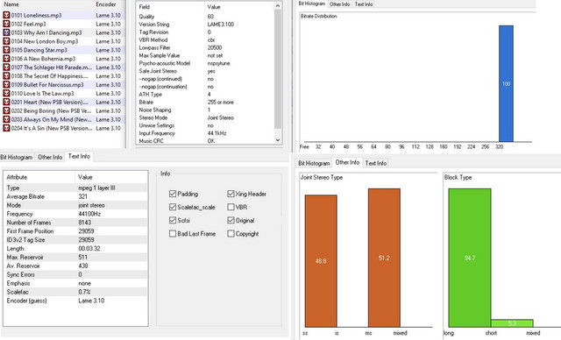Select the VBR Method row showing cbr

click(x=205, y=40)
